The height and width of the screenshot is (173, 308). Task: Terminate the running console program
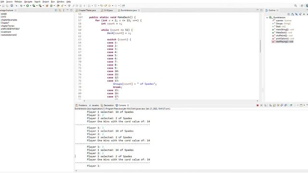pyautogui.click(x=257, y=105)
